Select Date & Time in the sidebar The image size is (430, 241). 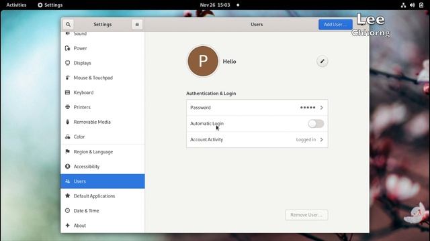tap(103, 211)
